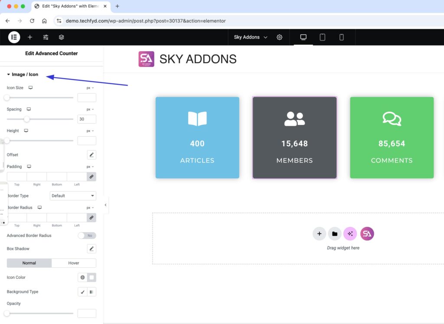Click the Height slider
The width and height of the screenshot is (444, 324).
click(40, 141)
